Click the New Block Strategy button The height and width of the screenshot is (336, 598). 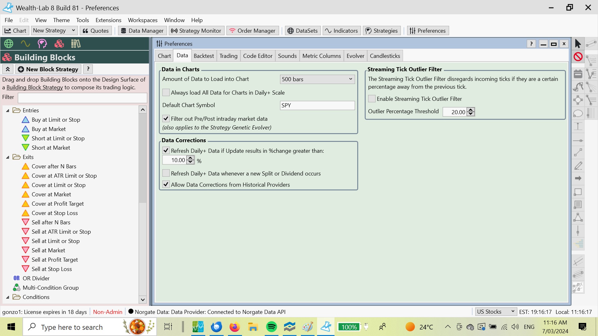click(48, 69)
